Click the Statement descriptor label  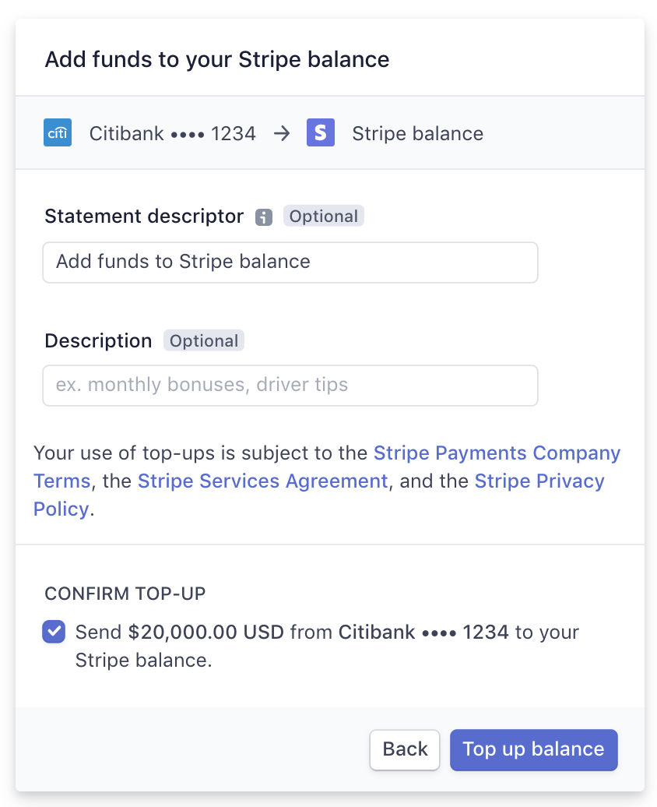click(144, 217)
